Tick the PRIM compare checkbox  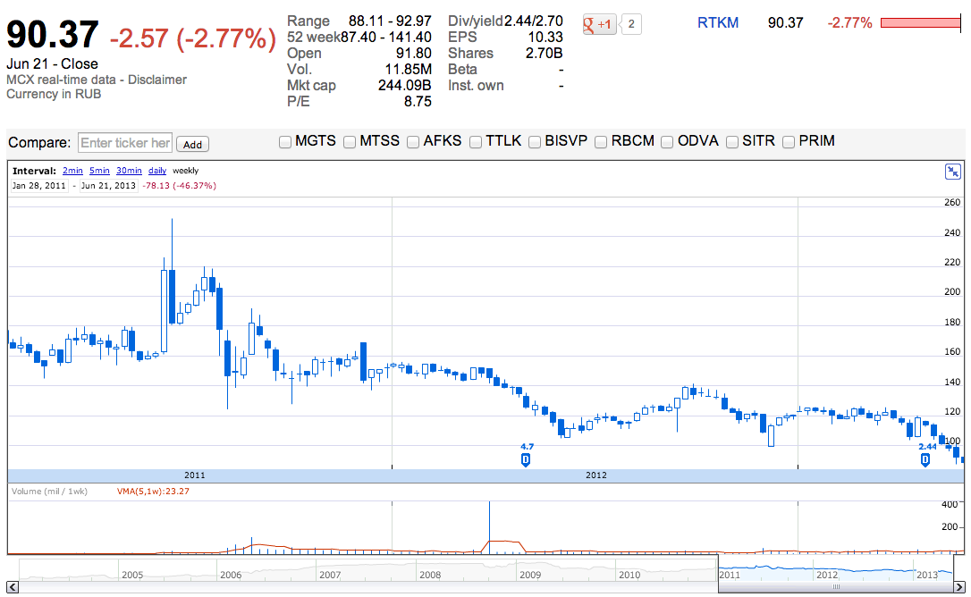point(789,142)
